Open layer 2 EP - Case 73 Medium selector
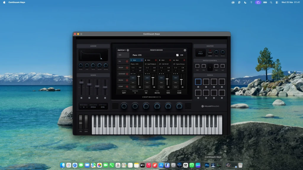Viewport: 303px width, 170px height. tap(151, 64)
